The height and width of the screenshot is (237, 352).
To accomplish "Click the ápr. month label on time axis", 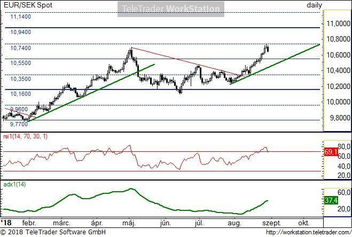I will tap(97, 223).
